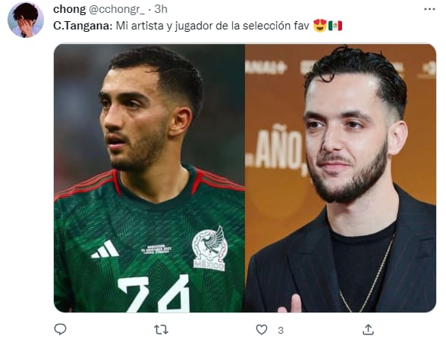View the likes count showing 3
The image size is (446, 342).
[x=281, y=330]
